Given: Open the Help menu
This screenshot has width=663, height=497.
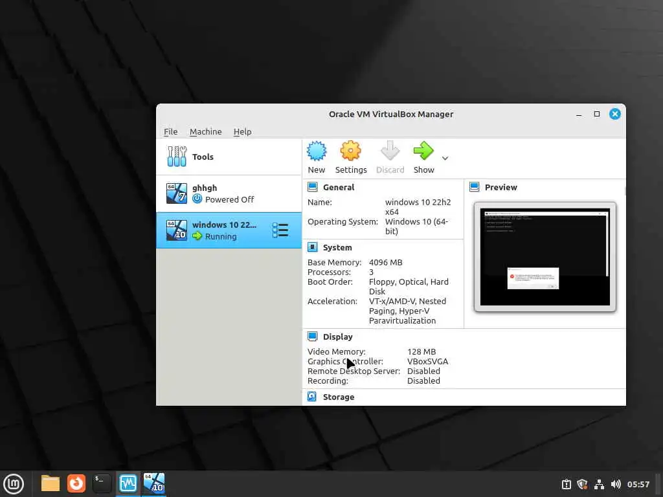Looking at the screenshot, I should click(242, 131).
